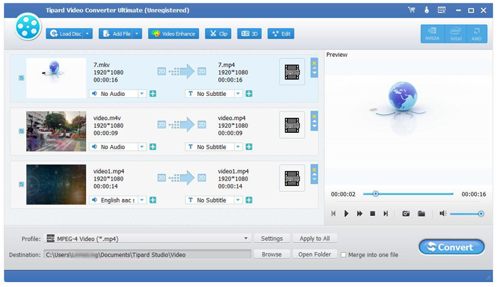Add audio track to video.m4v with plus icon

153,147
